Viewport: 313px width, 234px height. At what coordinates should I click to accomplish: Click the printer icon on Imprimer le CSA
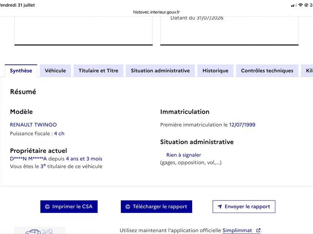point(47,207)
